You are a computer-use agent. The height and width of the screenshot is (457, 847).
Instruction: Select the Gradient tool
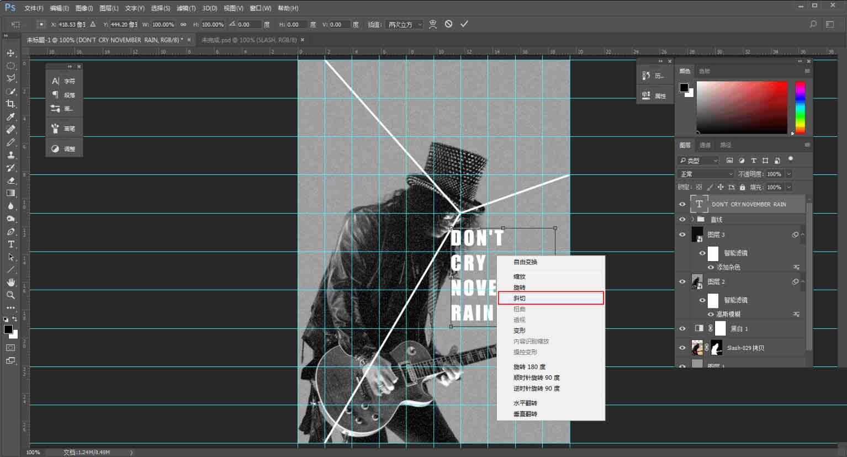click(10, 193)
